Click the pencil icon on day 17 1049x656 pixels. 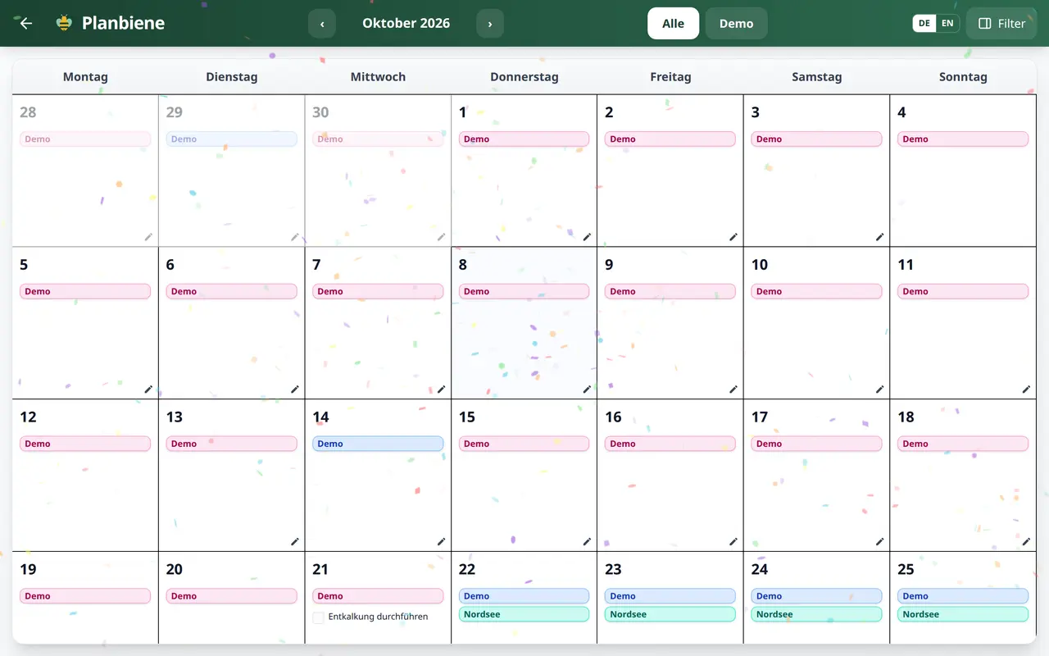pyautogui.click(x=879, y=542)
